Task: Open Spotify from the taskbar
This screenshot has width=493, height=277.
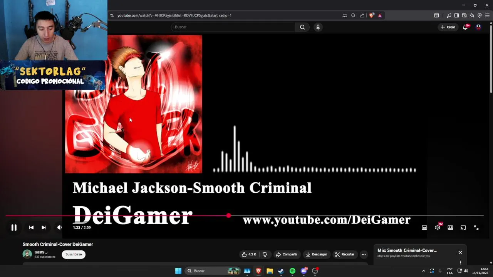Action: pos(292,271)
